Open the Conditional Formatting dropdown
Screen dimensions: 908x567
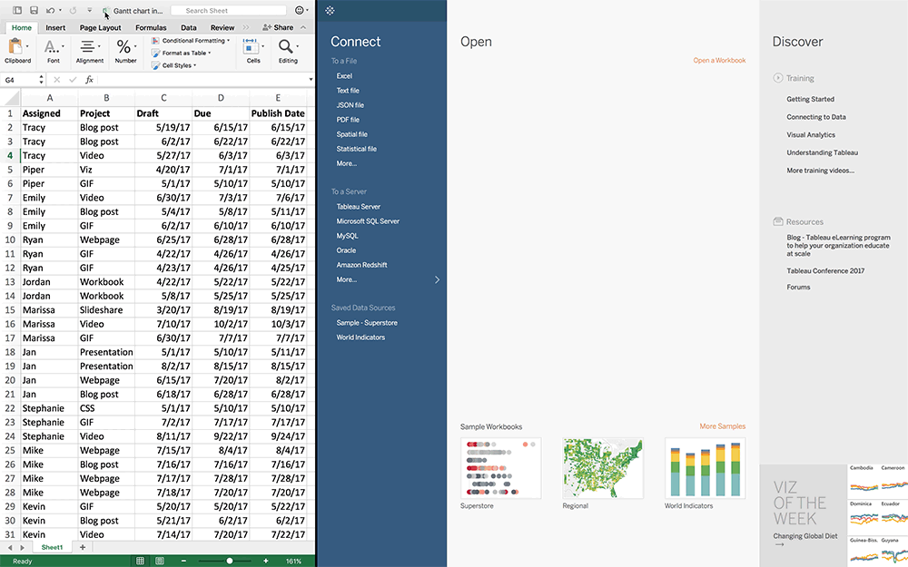click(x=190, y=41)
